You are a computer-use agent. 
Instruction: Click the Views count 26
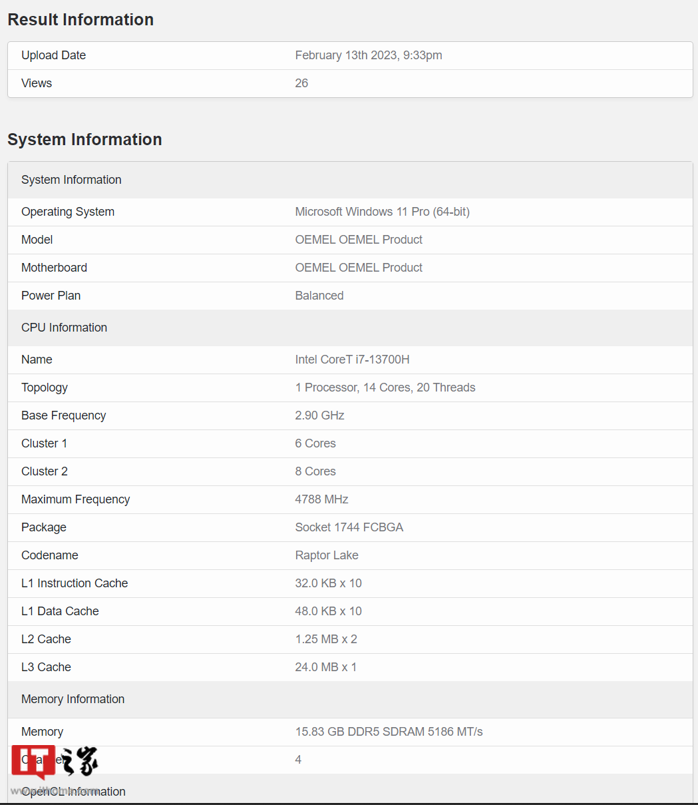301,83
